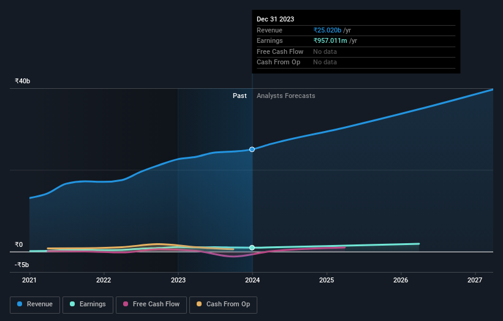Click the Dec 31 2023 tooltip date
The width and height of the screenshot is (503, 321).
(275, 19)
